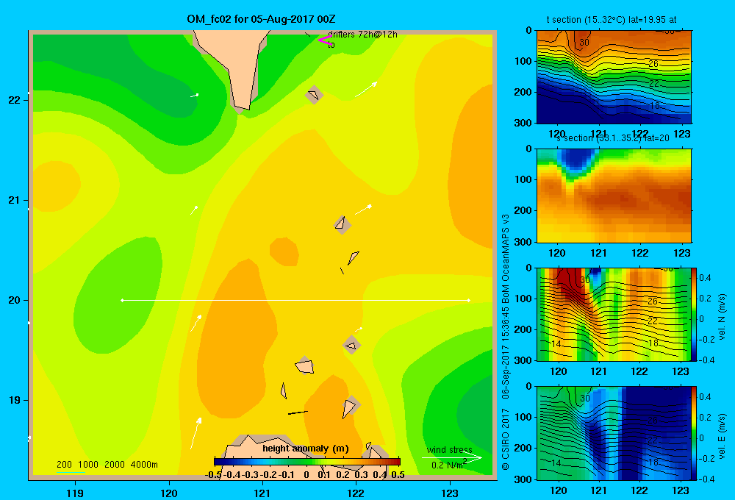Click the vel. E color scale bar

(x=695, y=433)
